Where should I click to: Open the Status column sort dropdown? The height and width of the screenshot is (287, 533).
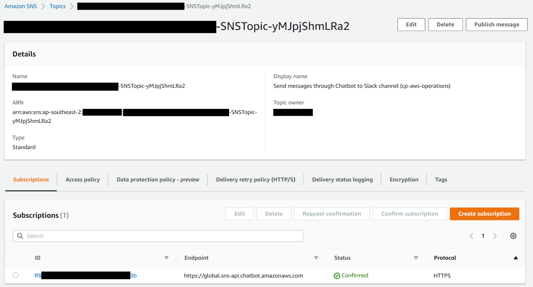coord(415,257)
